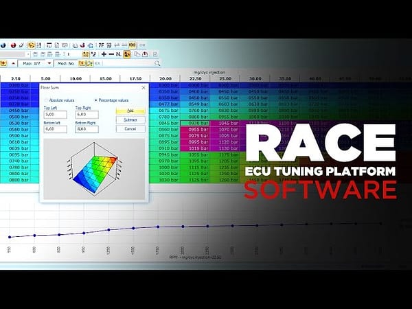Click the window layout icon next to the page icon
The height and width of the screenshot is (309, 412).
[x=49, y=45]
